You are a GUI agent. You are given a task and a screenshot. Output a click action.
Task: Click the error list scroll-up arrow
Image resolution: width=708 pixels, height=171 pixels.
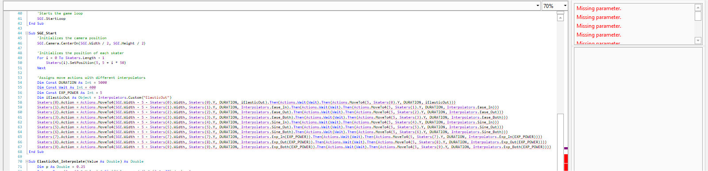(x=698, y=7)
